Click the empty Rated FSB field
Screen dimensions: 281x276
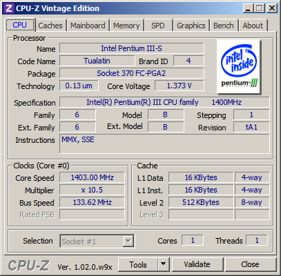(92, 215)
